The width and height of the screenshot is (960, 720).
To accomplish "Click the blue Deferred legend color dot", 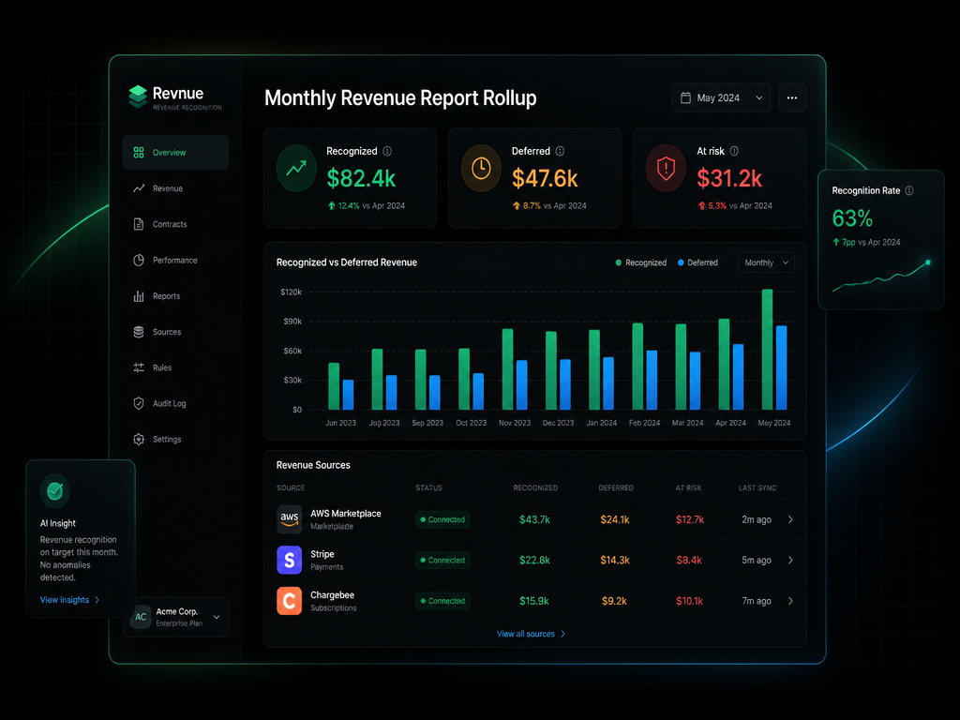I will (x=681, y=262).
